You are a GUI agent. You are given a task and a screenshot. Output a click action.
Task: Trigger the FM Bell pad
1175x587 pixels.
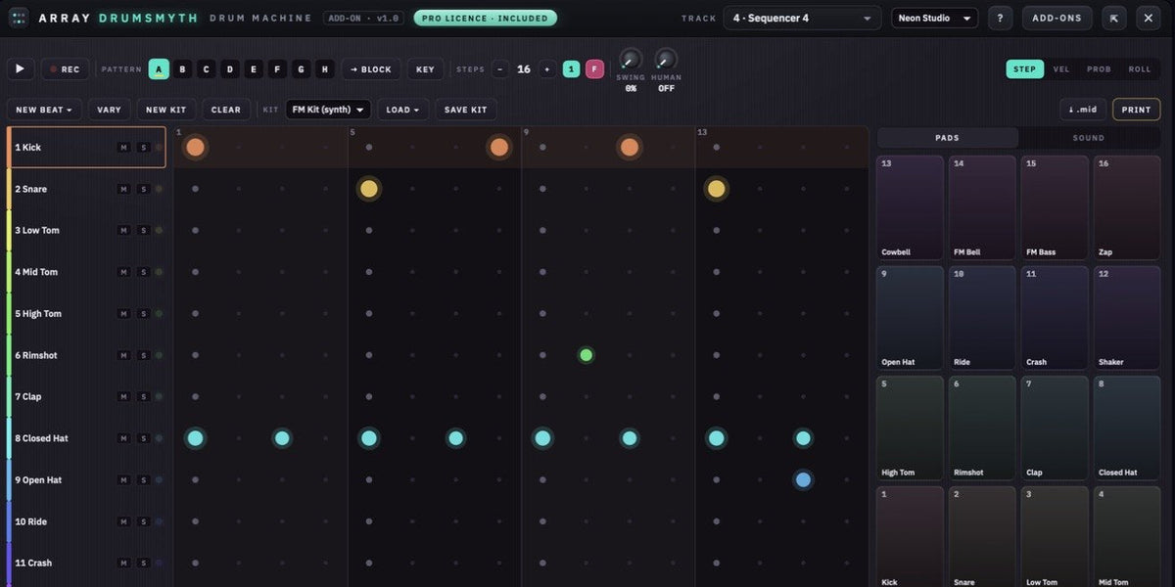click(x=982, y=208)
